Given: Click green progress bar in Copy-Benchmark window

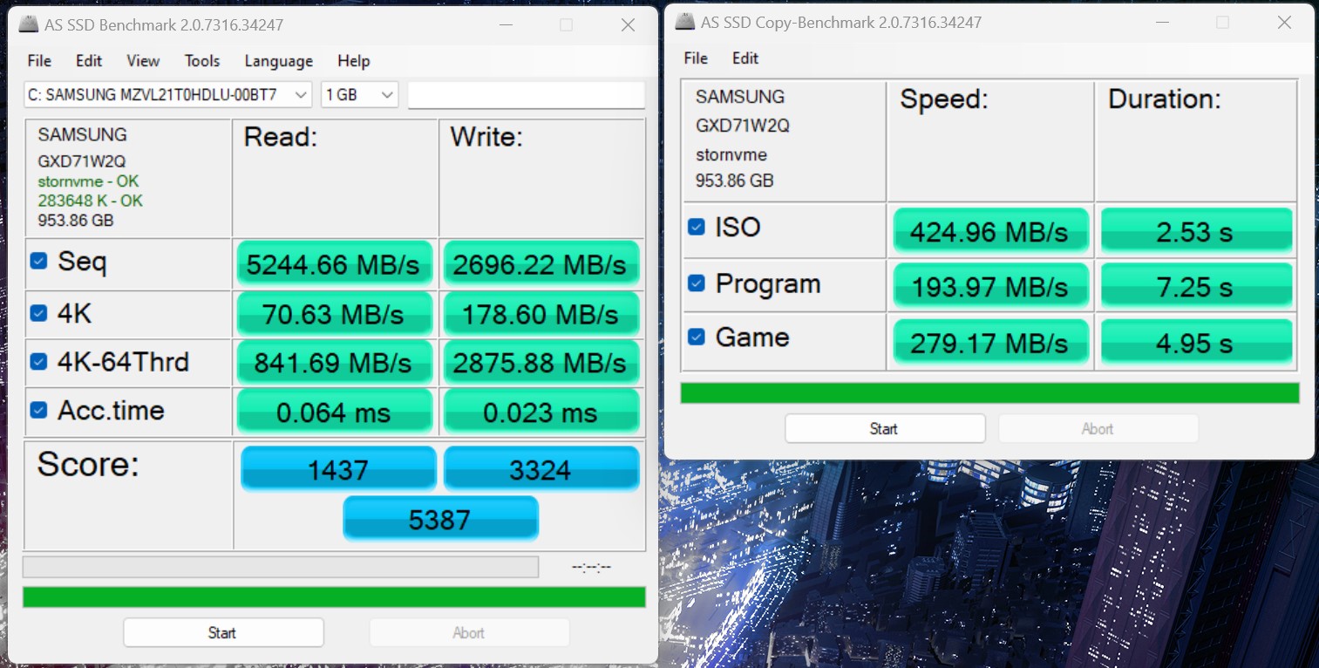Looking at the screenshot, I should pos(989,393).
